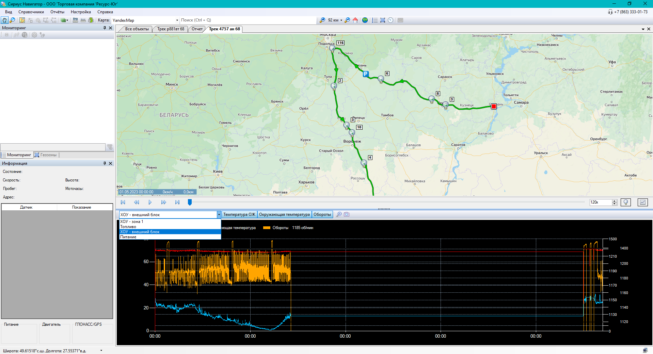Image resolution: width=653 pixels, height=354 pixels.
Task: Choose Топливо from the dropdown list
Action: tap(128, 227)
